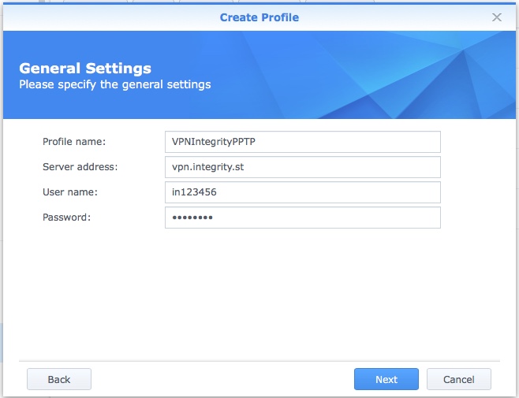Click the "VPNIntegrityPPTP" profile name text
The width and height of the screenshot is (519, 398).
point(215,142)
